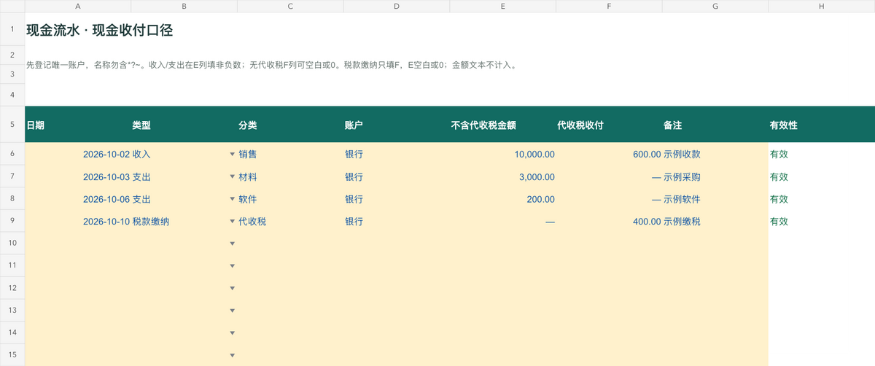
Task: Select the 销售 category cell
Action: tap(290, 155)
